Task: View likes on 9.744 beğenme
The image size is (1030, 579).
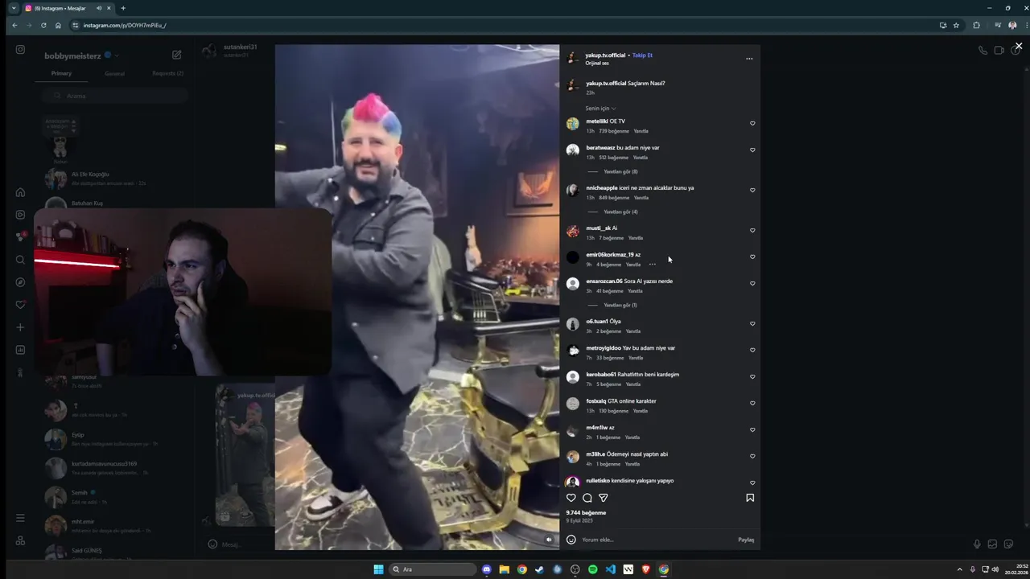Action: click(586, 512)
